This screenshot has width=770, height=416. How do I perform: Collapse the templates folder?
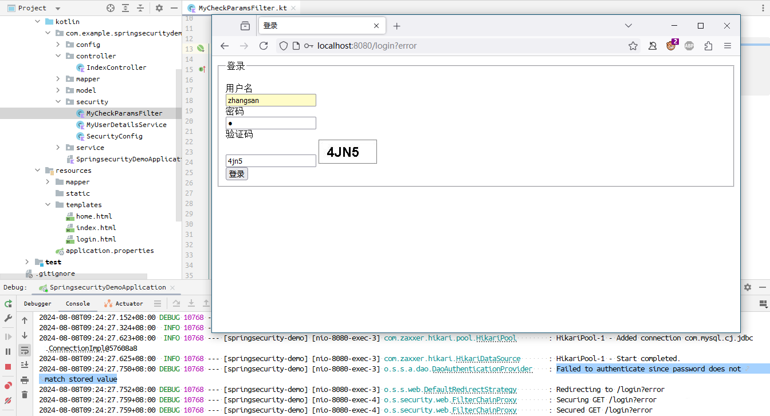pyautogui.click(x=48, y=205)
